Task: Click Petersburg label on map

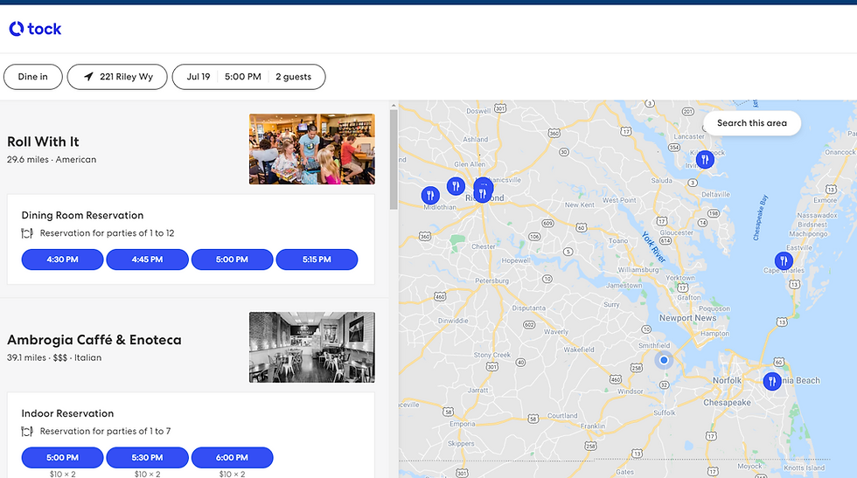Action: point(491,281)
